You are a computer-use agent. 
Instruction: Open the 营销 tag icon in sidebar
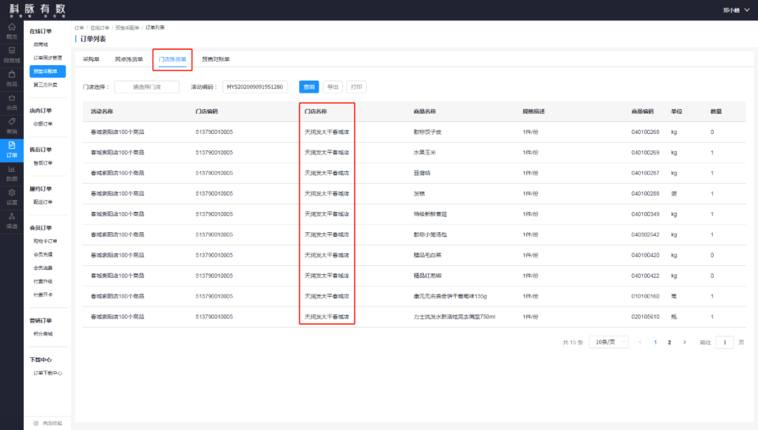pos(12,122)
